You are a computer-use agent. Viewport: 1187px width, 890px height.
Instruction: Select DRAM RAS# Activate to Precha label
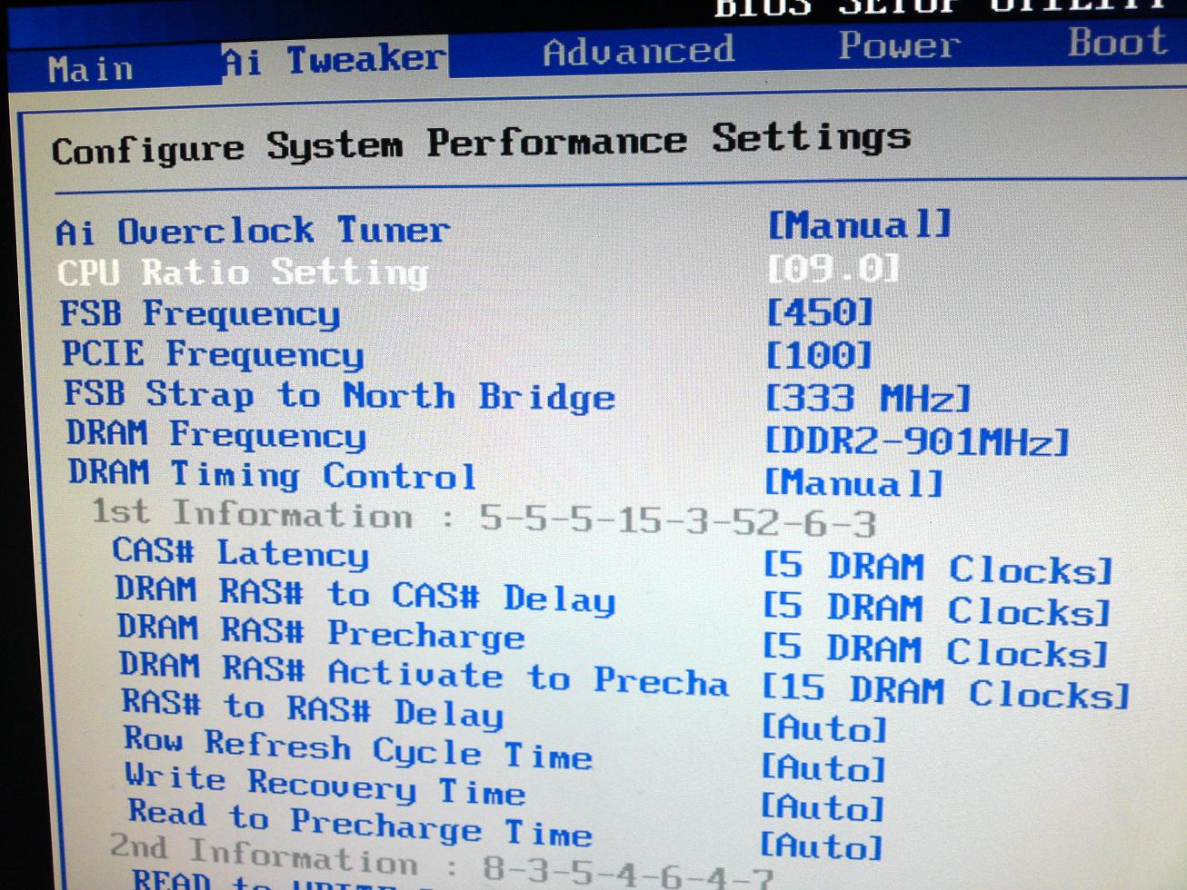click(x=424, y=674)
